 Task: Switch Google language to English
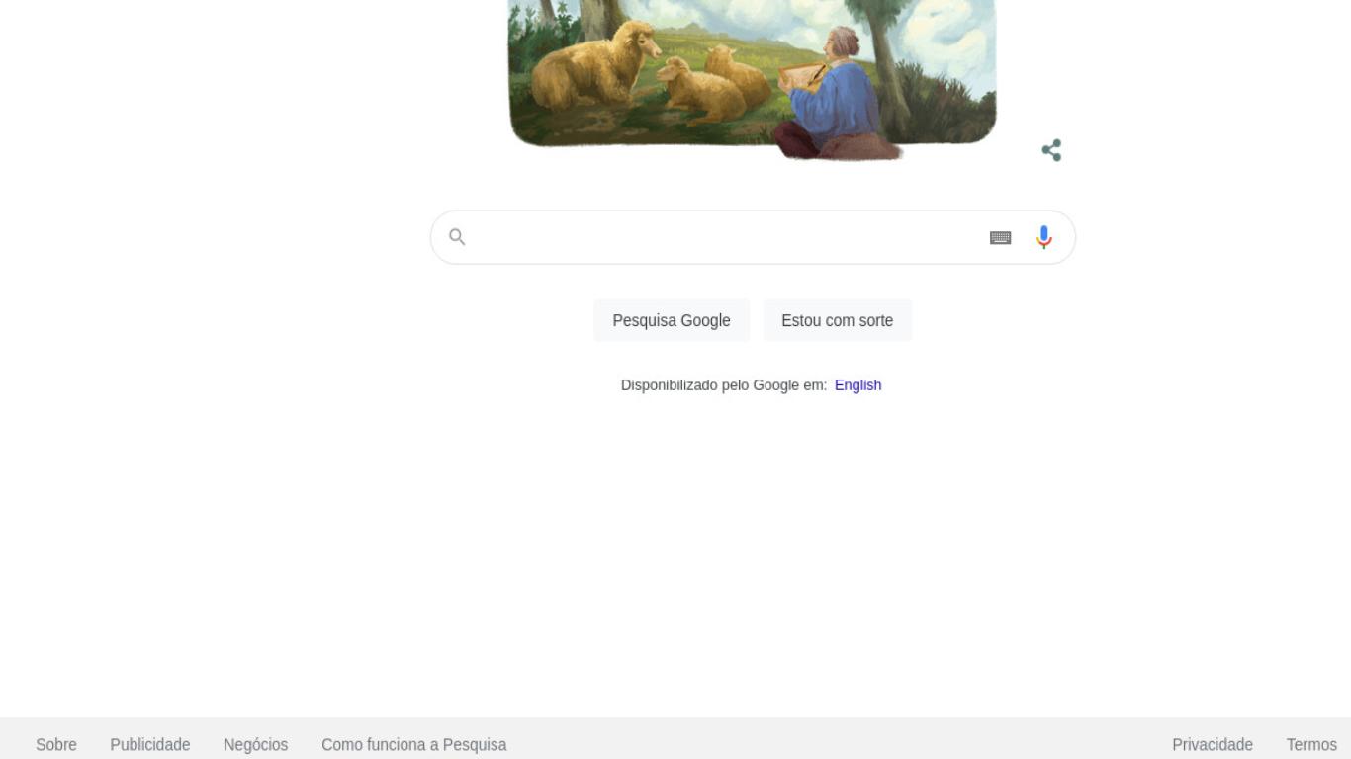pos(857,385)
